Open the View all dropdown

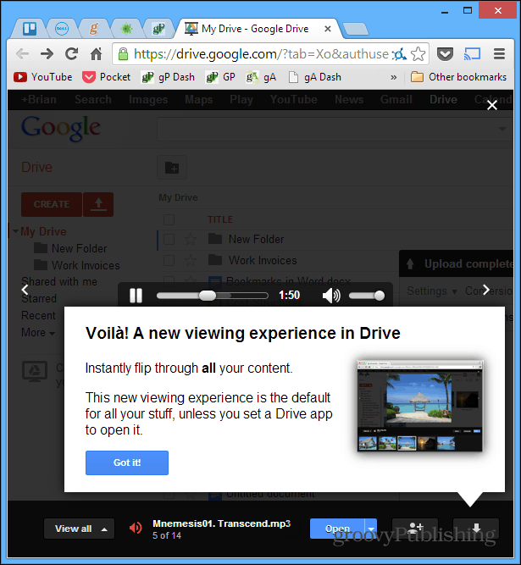(80, 529)
